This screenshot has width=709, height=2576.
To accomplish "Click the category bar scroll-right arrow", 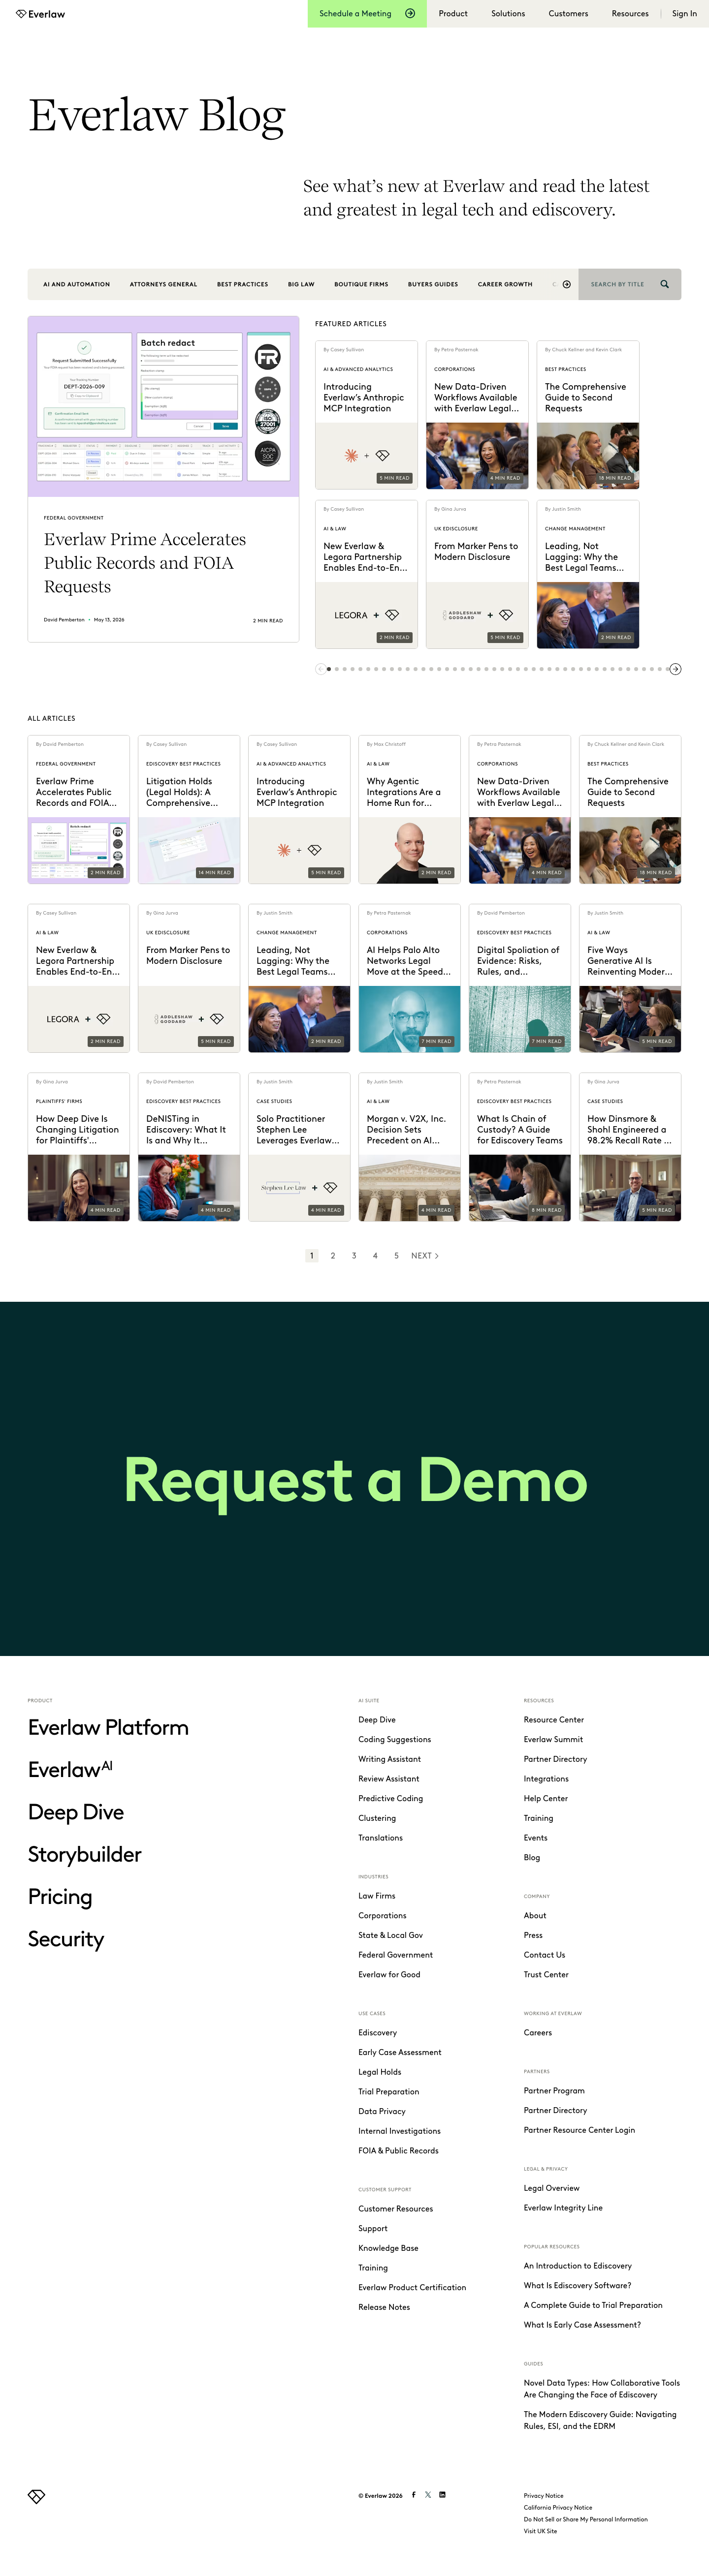I will point(567,284).
